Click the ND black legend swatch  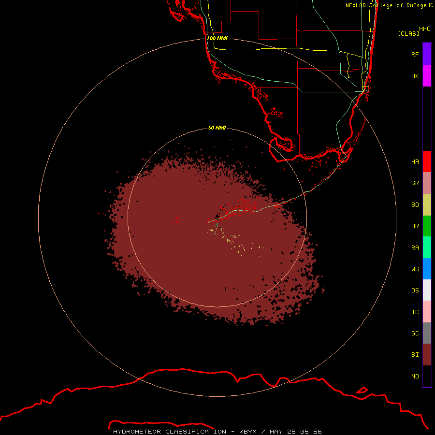[x=427, y=376]
